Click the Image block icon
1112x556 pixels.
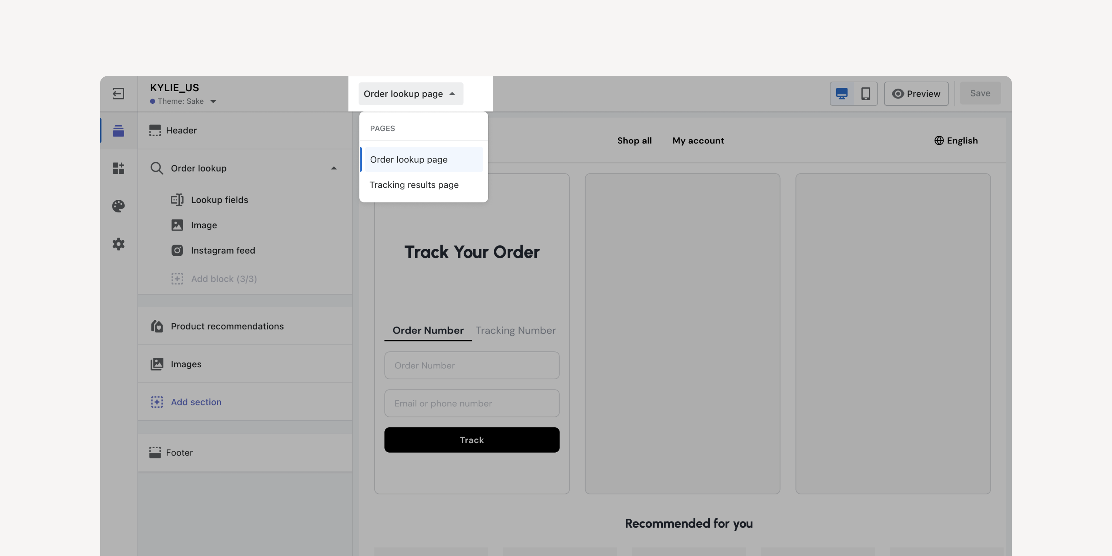point(177,225)
